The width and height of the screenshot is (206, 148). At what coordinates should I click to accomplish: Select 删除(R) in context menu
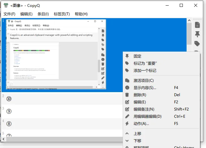click(161, 95)
